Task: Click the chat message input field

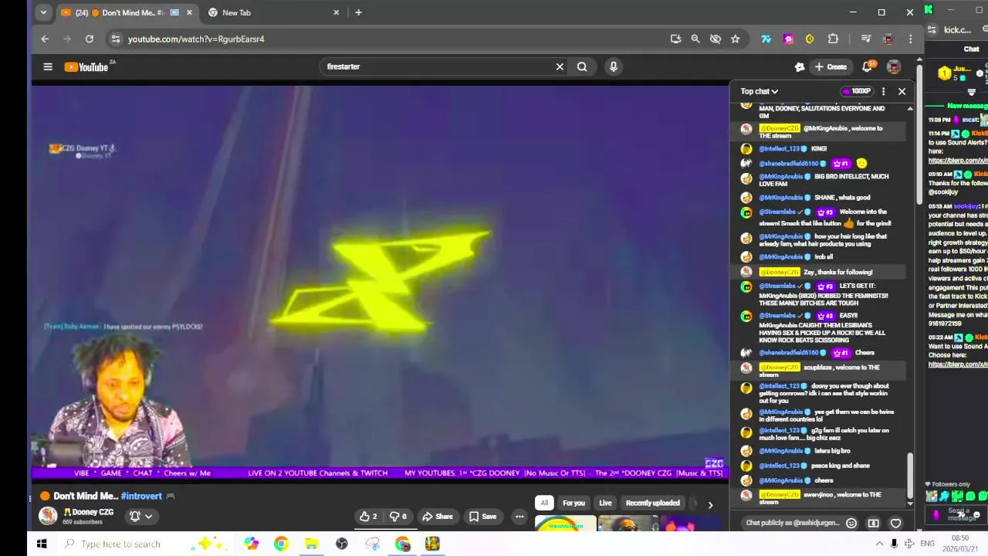Action: click(793, 523)
